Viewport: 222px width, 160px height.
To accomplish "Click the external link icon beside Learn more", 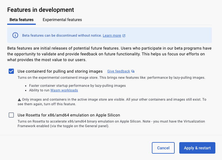I will (x=124, y=36).
